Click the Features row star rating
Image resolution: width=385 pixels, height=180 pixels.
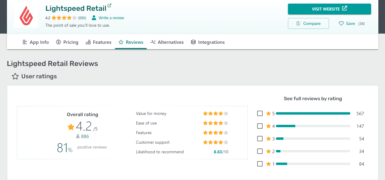coord(216,133)
